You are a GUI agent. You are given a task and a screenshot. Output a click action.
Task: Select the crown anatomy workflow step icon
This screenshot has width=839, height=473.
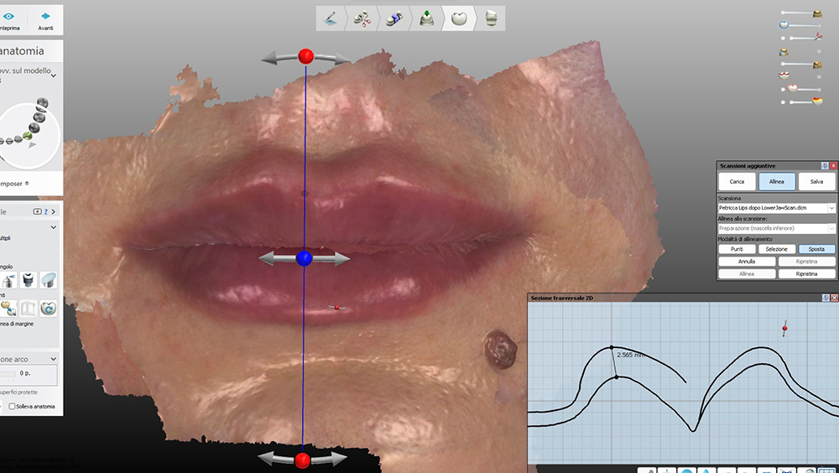coord(459,18)
